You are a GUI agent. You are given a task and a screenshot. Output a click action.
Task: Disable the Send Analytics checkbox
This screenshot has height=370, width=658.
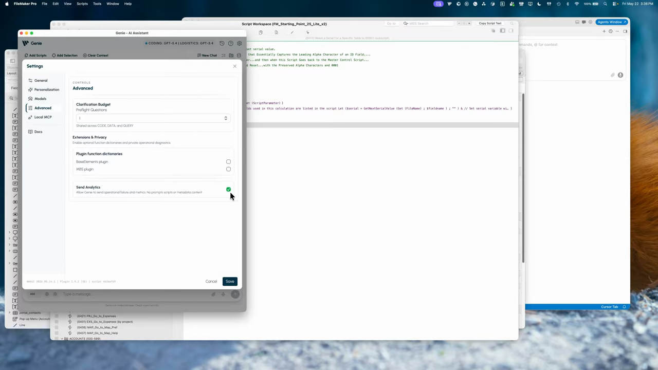coord(228,189)
